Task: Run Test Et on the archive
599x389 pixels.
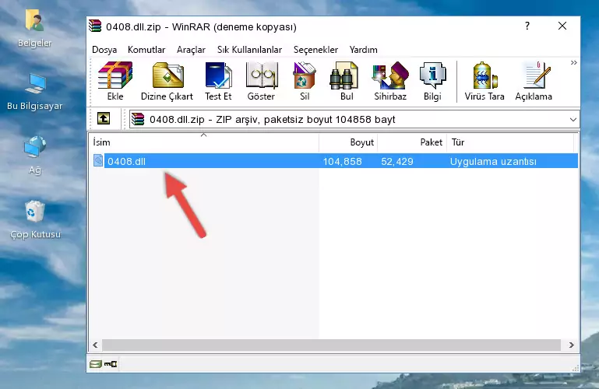Action: tap(218, 81)
